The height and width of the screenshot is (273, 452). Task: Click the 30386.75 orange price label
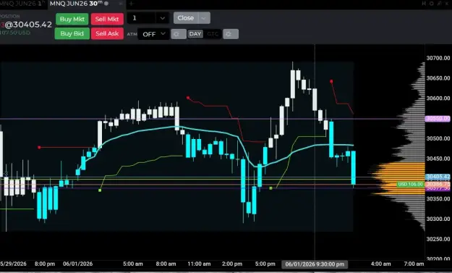point(438,184)
